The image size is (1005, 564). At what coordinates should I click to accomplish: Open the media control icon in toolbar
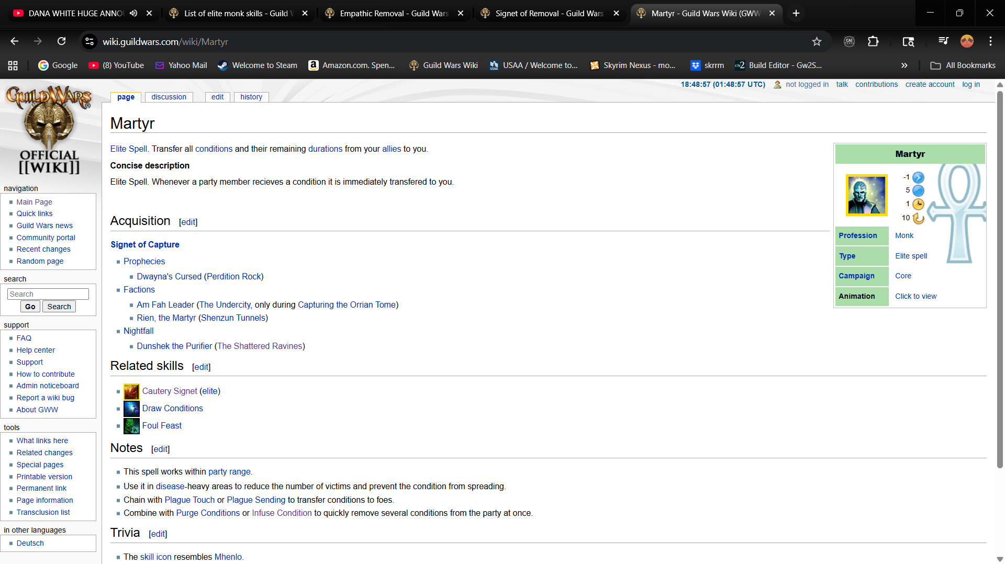click(943, 41)
